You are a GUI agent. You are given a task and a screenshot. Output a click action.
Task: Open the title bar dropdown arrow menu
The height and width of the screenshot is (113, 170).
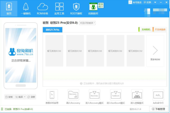pos(155,2)
